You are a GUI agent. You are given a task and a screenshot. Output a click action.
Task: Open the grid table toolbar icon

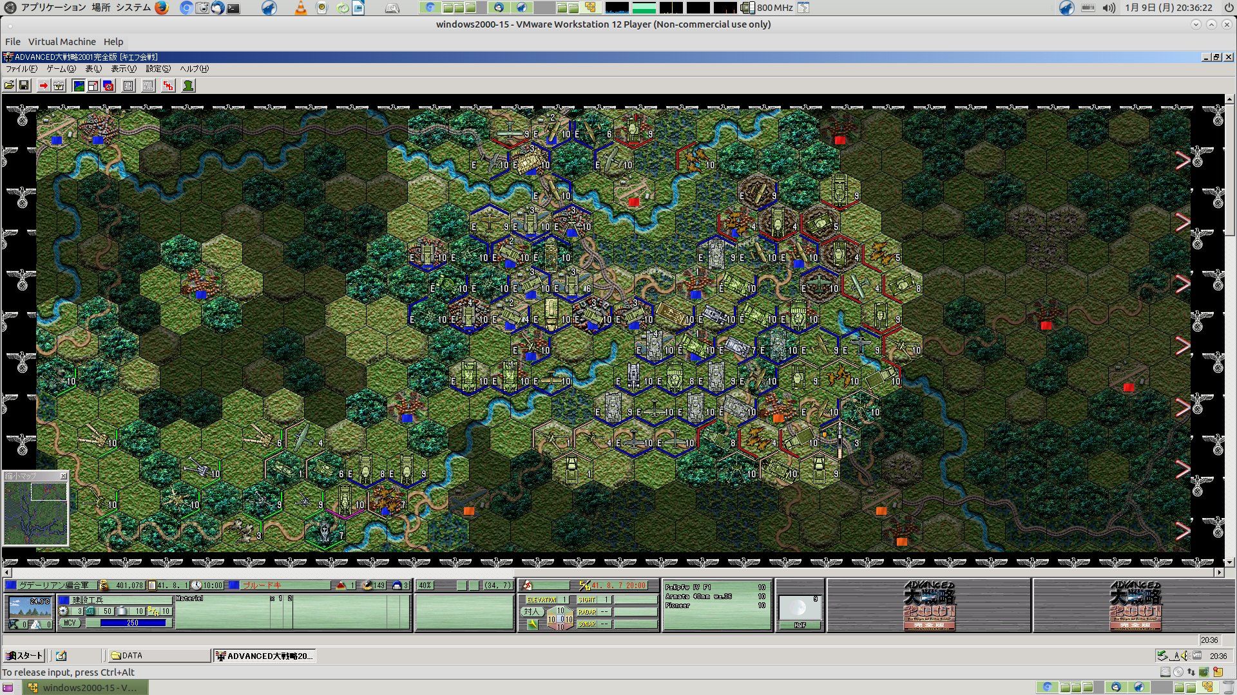coord(128,86)
